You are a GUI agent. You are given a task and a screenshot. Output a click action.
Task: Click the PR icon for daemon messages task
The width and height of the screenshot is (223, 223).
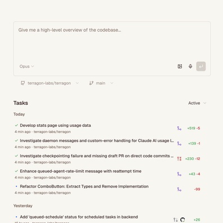(x=179, y=144)
